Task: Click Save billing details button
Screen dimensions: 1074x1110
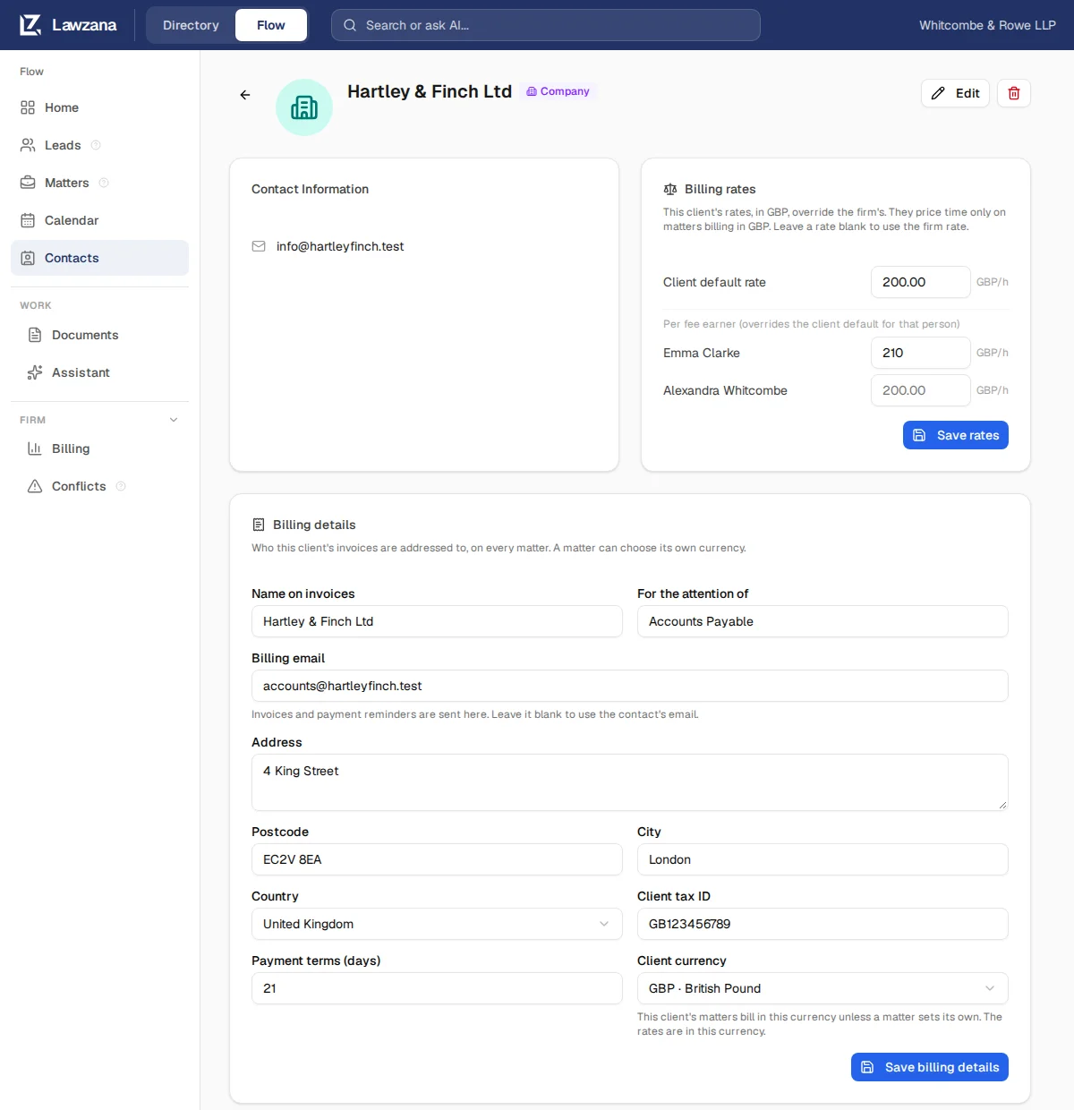Action: pos(930,1067)
